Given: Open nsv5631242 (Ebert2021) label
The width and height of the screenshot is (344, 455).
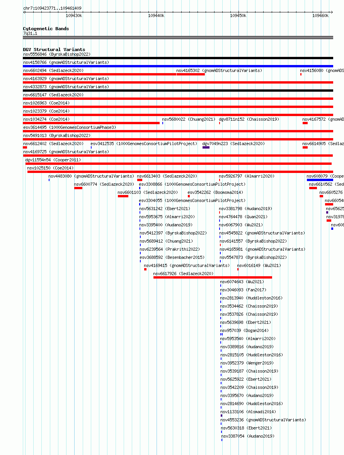Looking at the screenshot, I should click(x=165, y=209).
